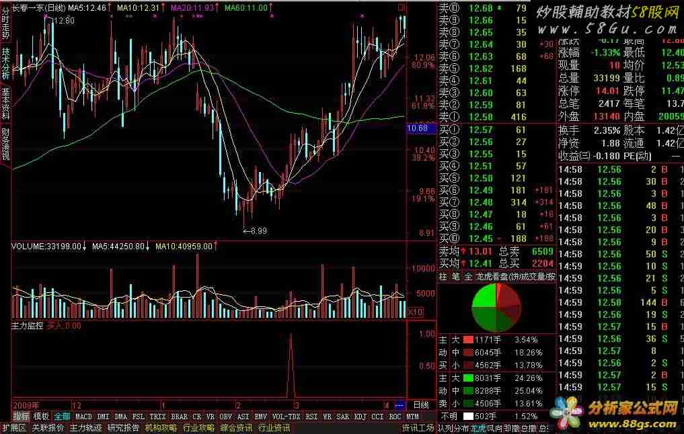Switch sub-chart to VOL-TDX indicator
The height and width of the screenshot is (434, 684).
(286, 417)
